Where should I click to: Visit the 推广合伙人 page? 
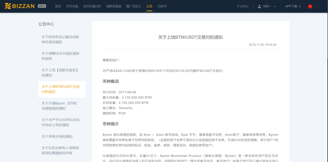coord(135,6)
